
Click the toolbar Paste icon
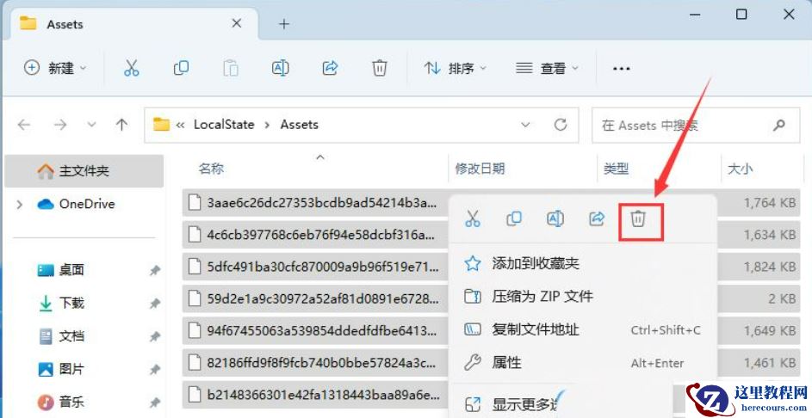click(x=231, y=68)
